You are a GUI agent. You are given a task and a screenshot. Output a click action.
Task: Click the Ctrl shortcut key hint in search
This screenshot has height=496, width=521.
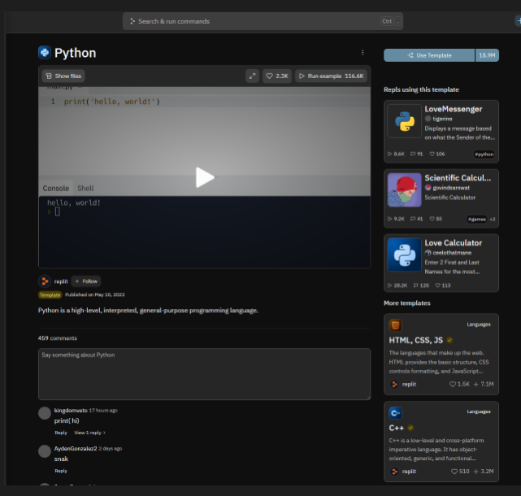tap(387, 21)
